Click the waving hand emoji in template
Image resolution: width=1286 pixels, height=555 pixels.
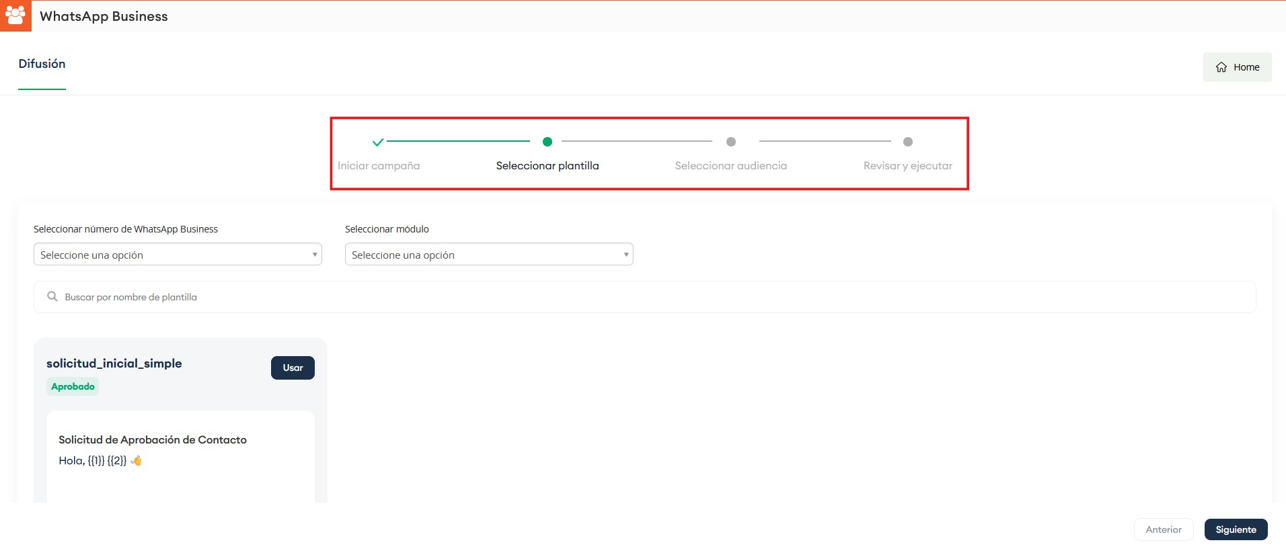137,460
